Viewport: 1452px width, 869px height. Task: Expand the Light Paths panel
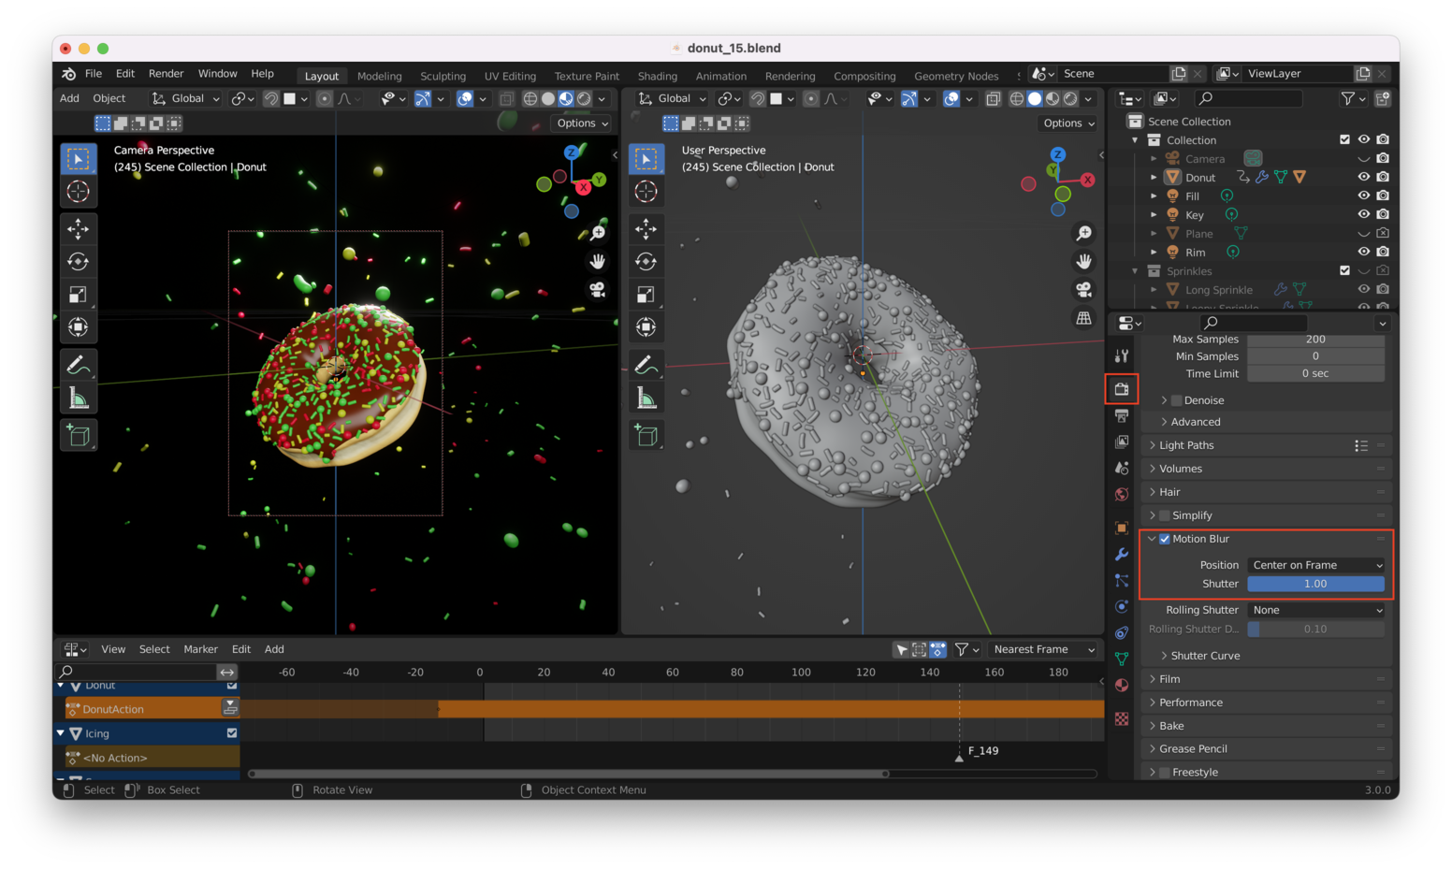[x=1186, y=445]
